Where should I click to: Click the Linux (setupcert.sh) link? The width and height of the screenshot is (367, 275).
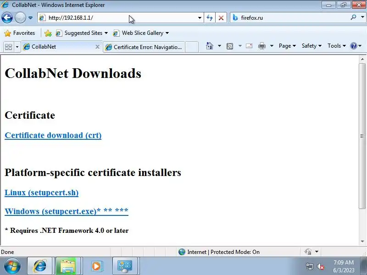pyautogui.click(x=41, y=192)
